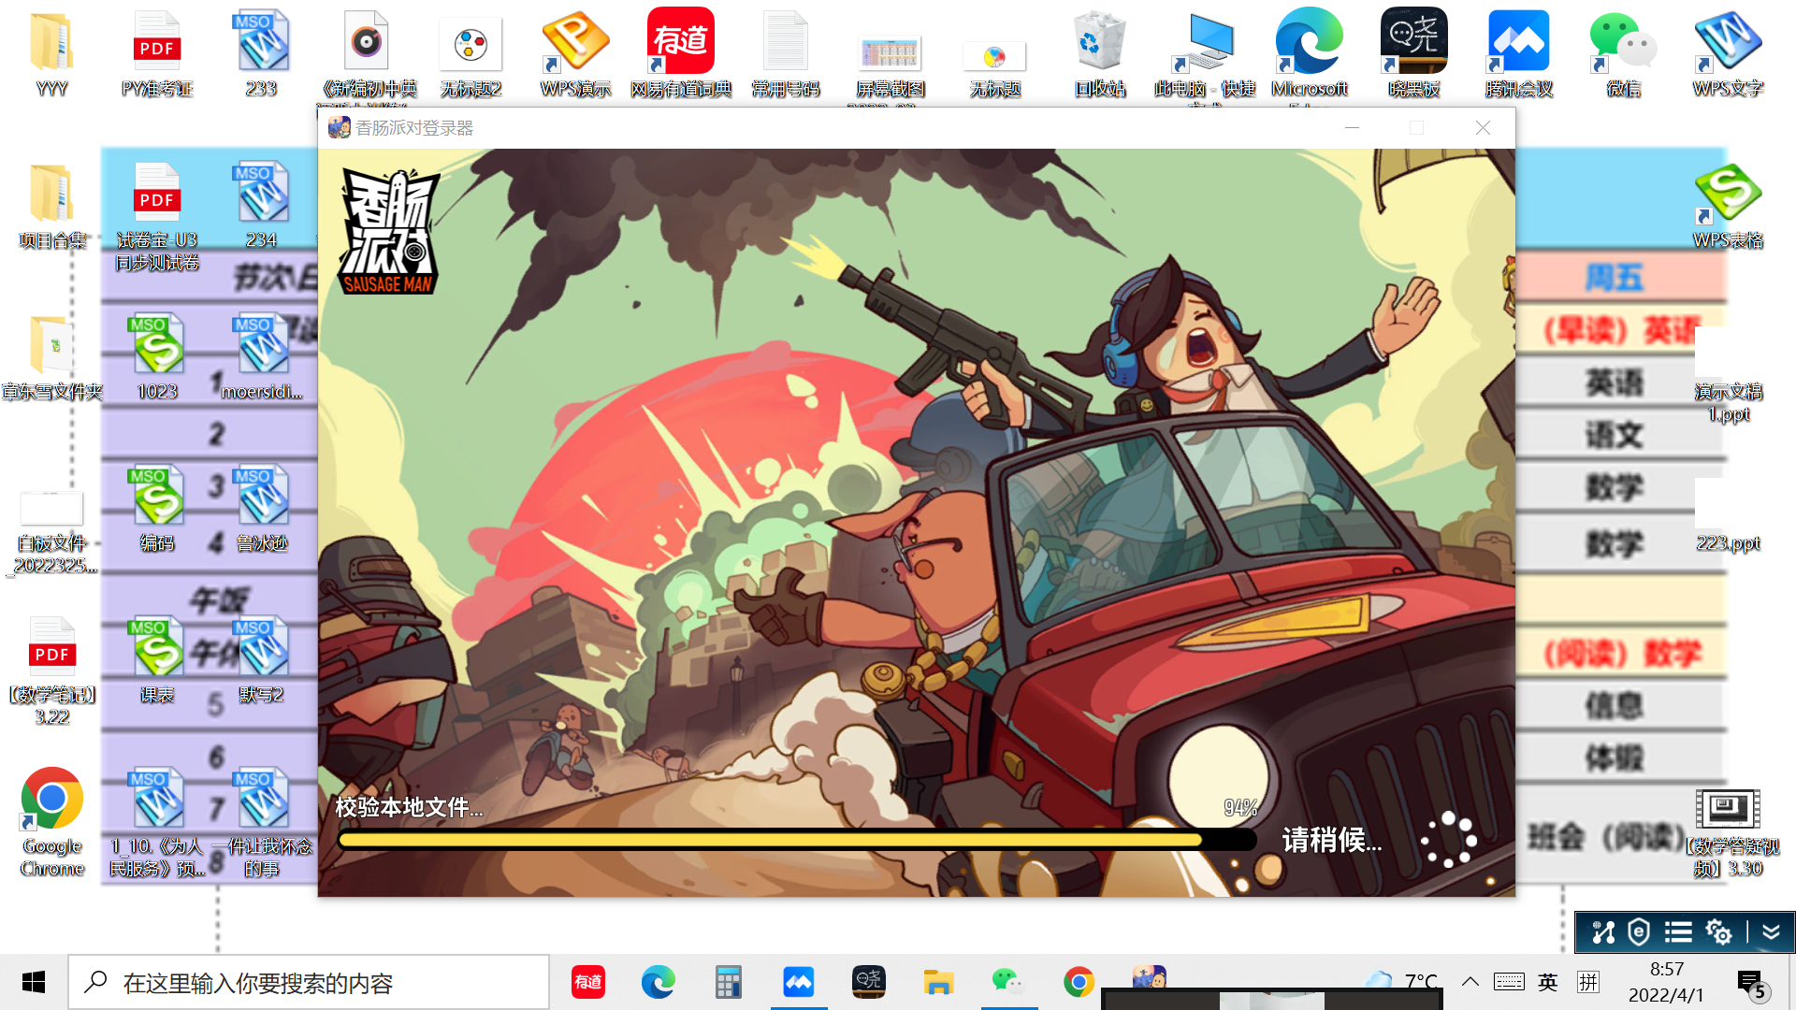Open the 233 WPS document
This screenshot has height=1010, width=1796.
(261, 54)
